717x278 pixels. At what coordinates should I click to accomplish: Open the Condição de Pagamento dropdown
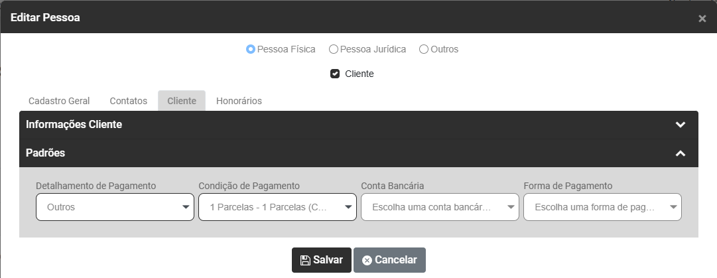click(277, 207)
